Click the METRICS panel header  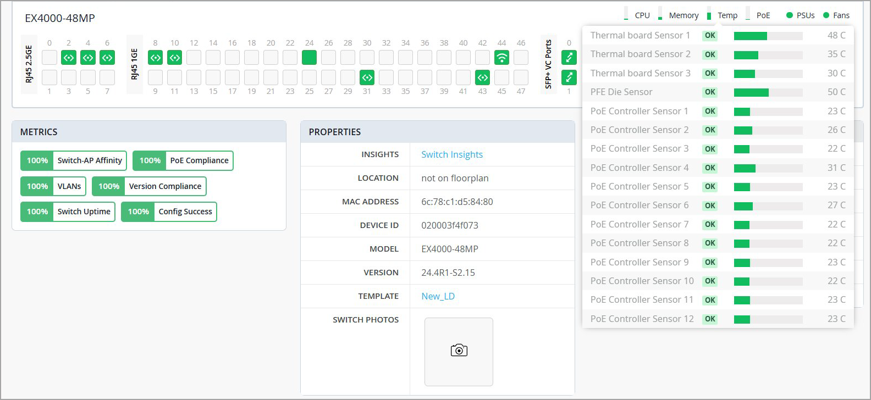[149, 132]
